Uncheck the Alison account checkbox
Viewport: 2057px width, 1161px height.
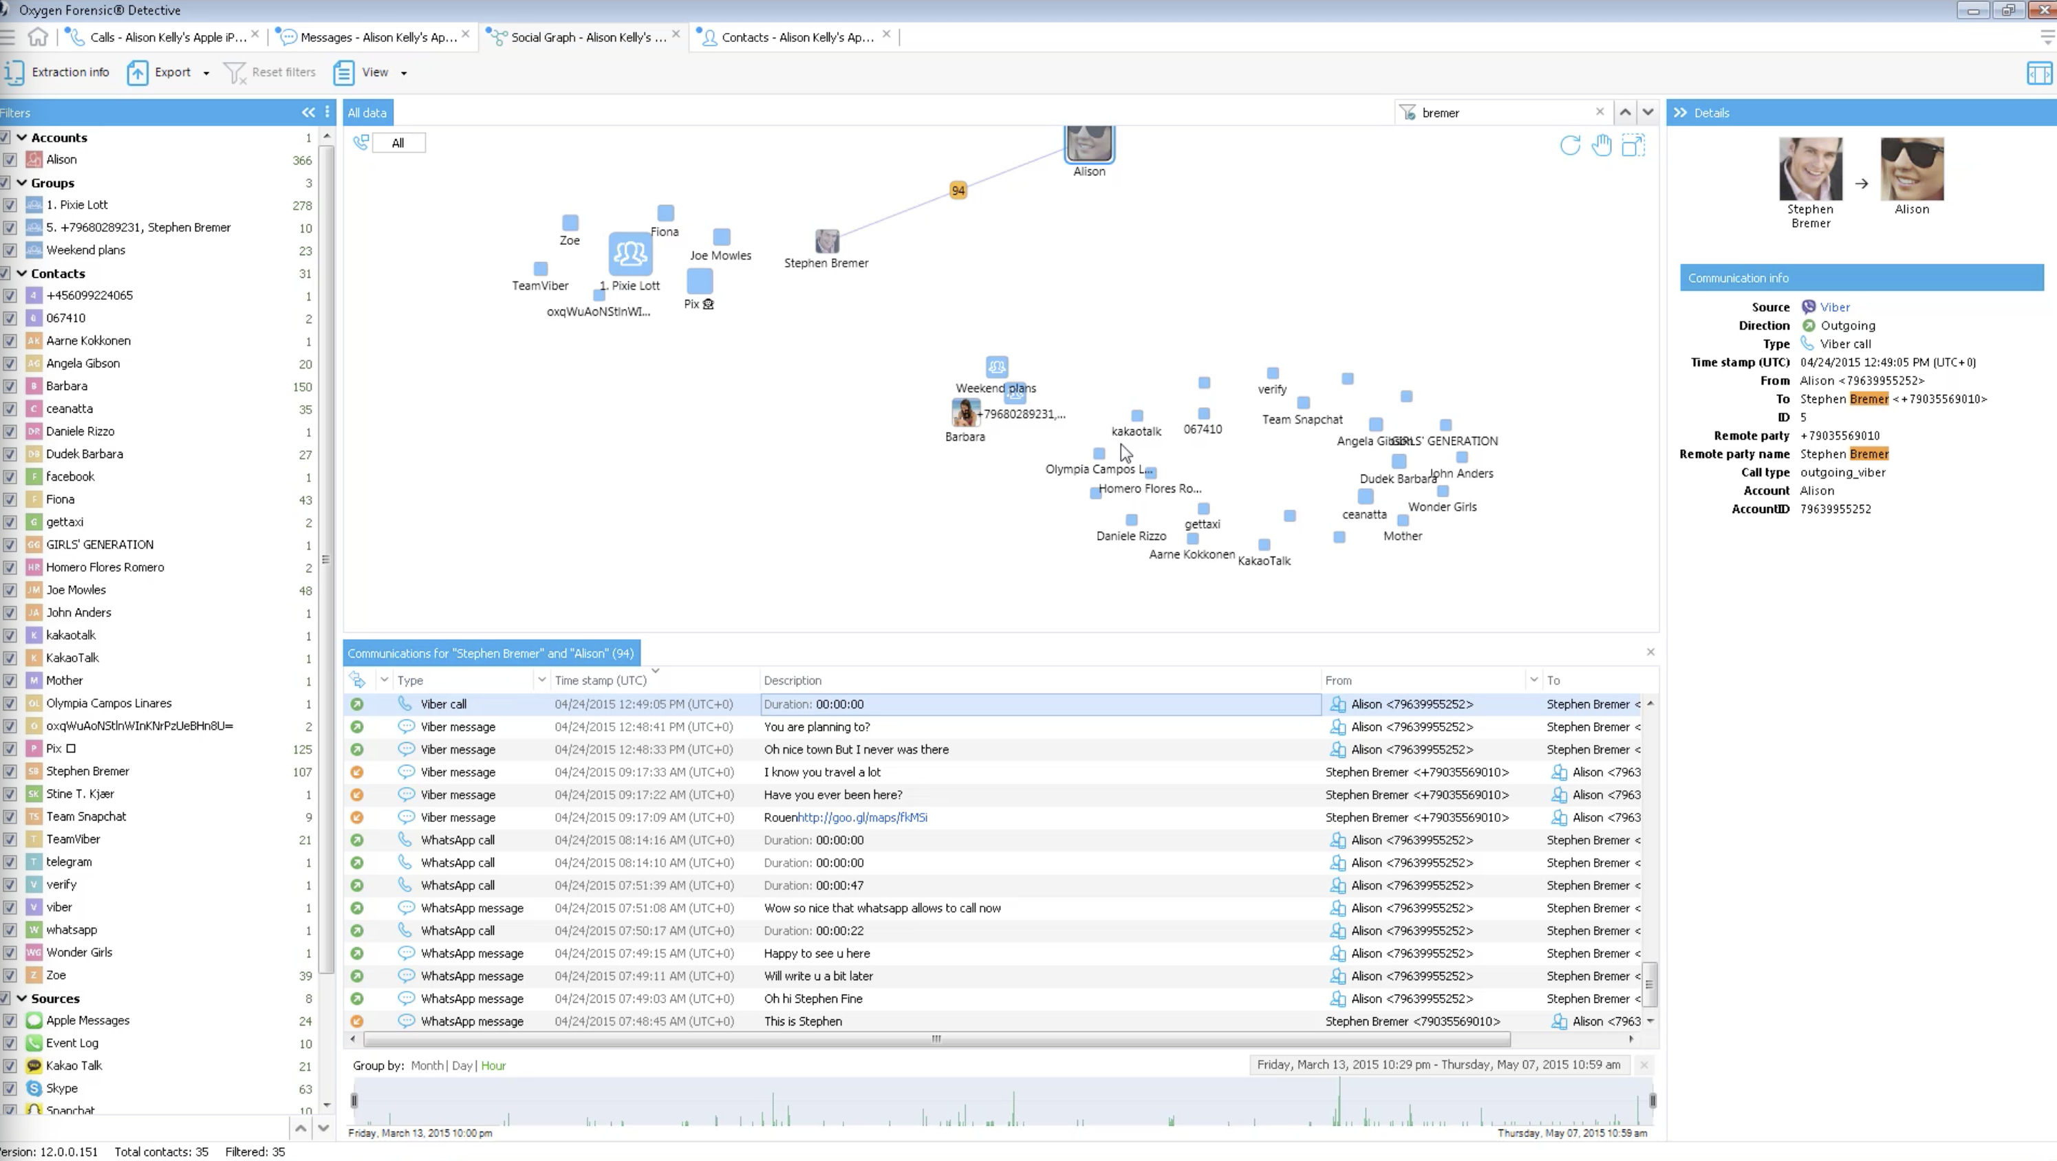point(10,160)
